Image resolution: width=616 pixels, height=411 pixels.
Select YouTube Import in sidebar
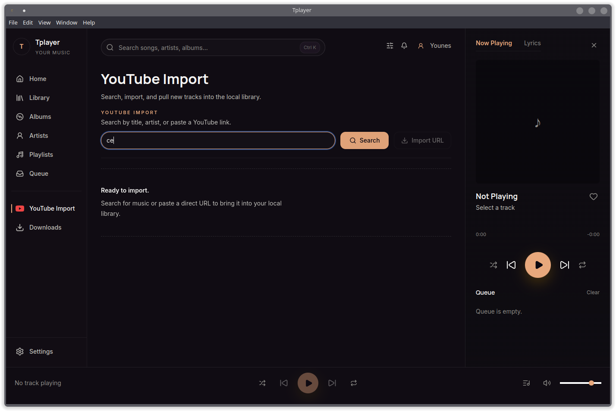[x=46, y=209]
